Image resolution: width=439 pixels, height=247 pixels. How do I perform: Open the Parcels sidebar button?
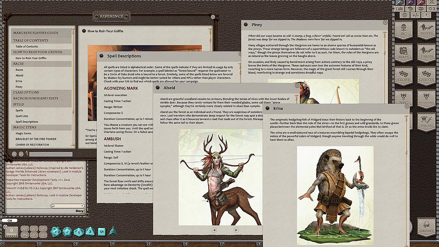pyautogui.click(x=427, y=121)
